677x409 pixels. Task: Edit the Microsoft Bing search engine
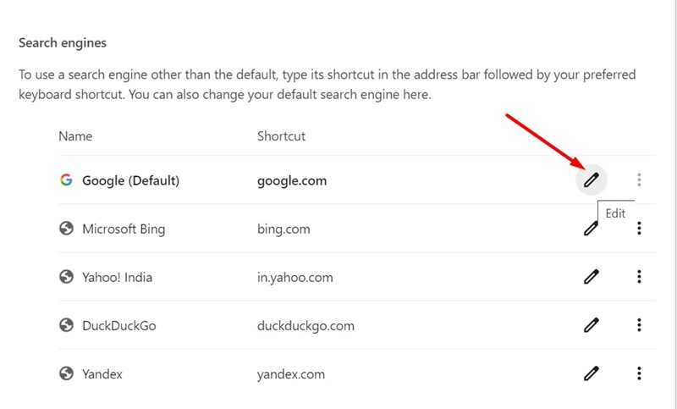(591, 228)
